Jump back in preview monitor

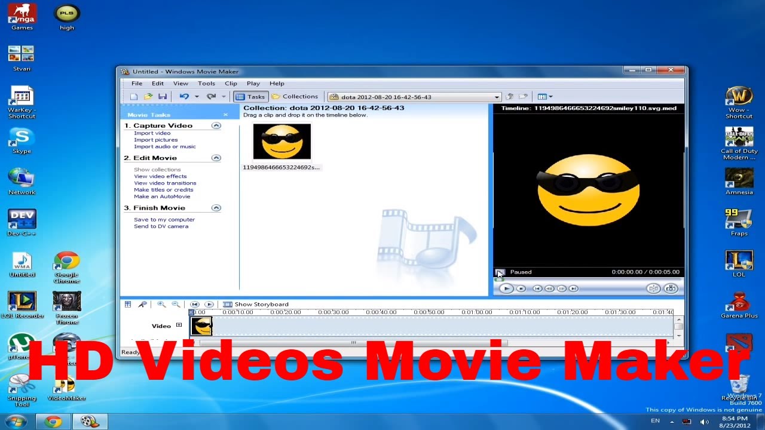tap(537, 288)
